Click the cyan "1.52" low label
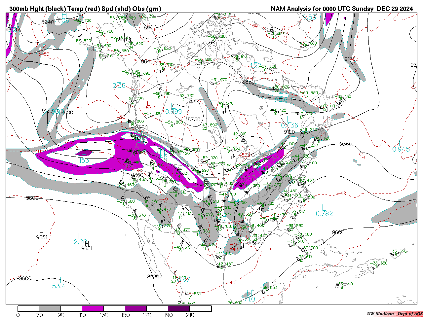Viewport: 423px width, 317px height. pos(256,66)
